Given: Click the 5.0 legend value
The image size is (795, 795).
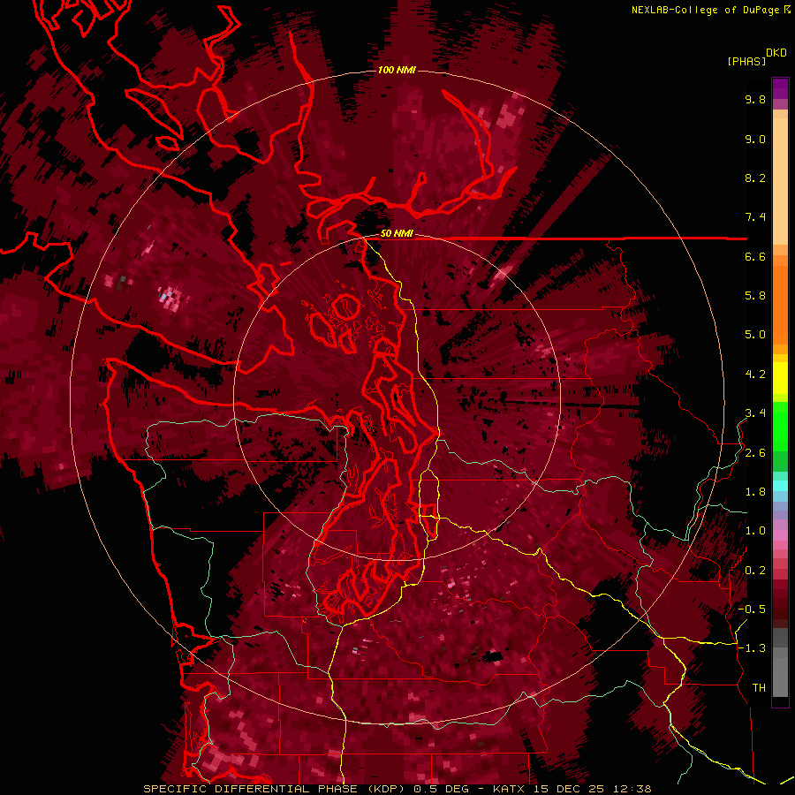Looking at the screenshot, I should (755, 335).
